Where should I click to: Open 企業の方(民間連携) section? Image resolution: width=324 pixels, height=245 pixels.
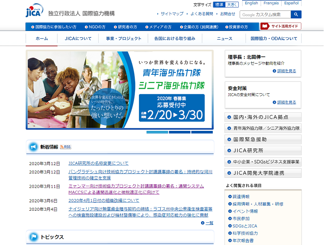[199, 27]
